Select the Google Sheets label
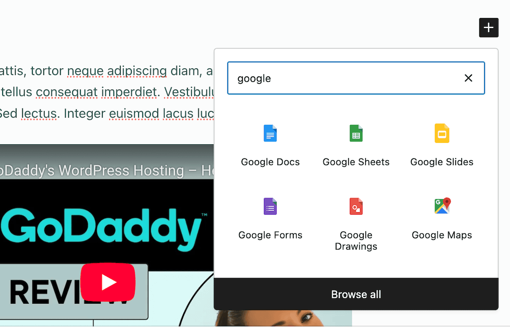 (356, 162)
